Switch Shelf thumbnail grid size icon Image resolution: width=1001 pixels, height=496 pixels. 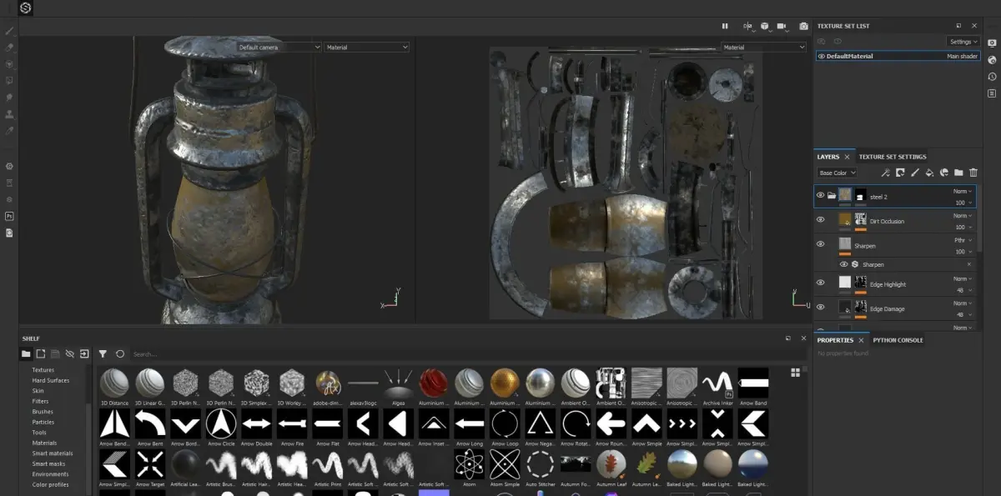pos(795,373)
